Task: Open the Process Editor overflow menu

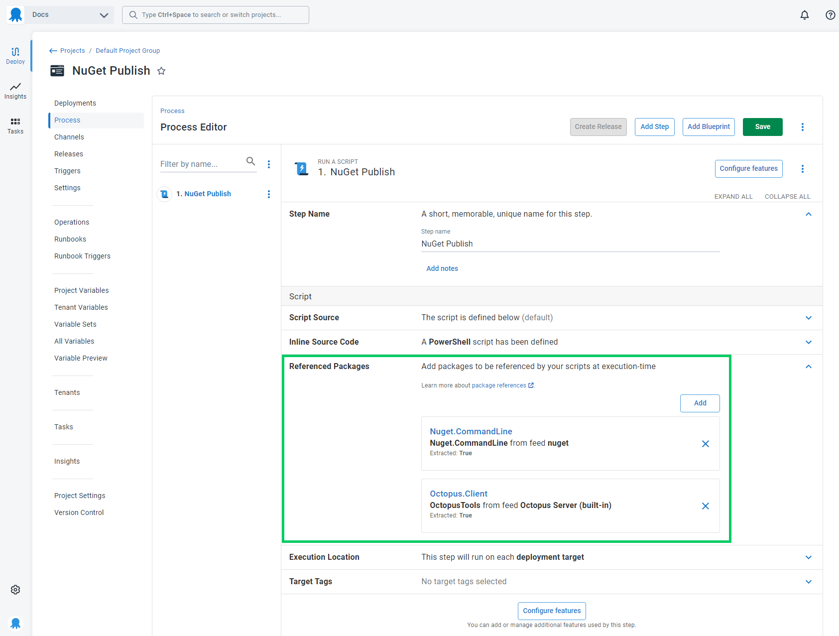Action: (803, 127)
